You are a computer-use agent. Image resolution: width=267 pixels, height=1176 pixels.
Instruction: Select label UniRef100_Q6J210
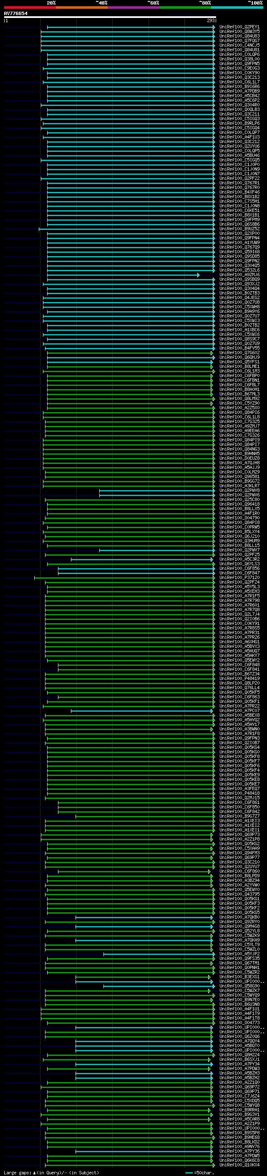239,536
